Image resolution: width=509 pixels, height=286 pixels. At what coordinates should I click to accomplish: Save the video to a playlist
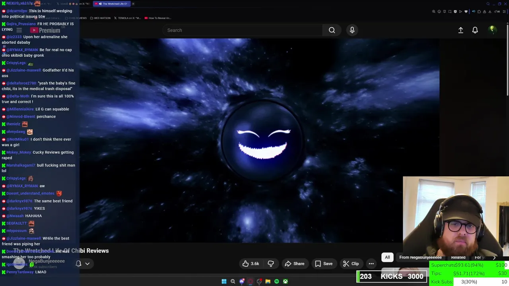click(324, 264)
